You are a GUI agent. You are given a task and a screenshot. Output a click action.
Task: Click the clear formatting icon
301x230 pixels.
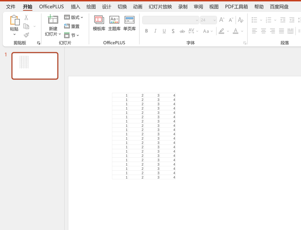coord(241,20)
